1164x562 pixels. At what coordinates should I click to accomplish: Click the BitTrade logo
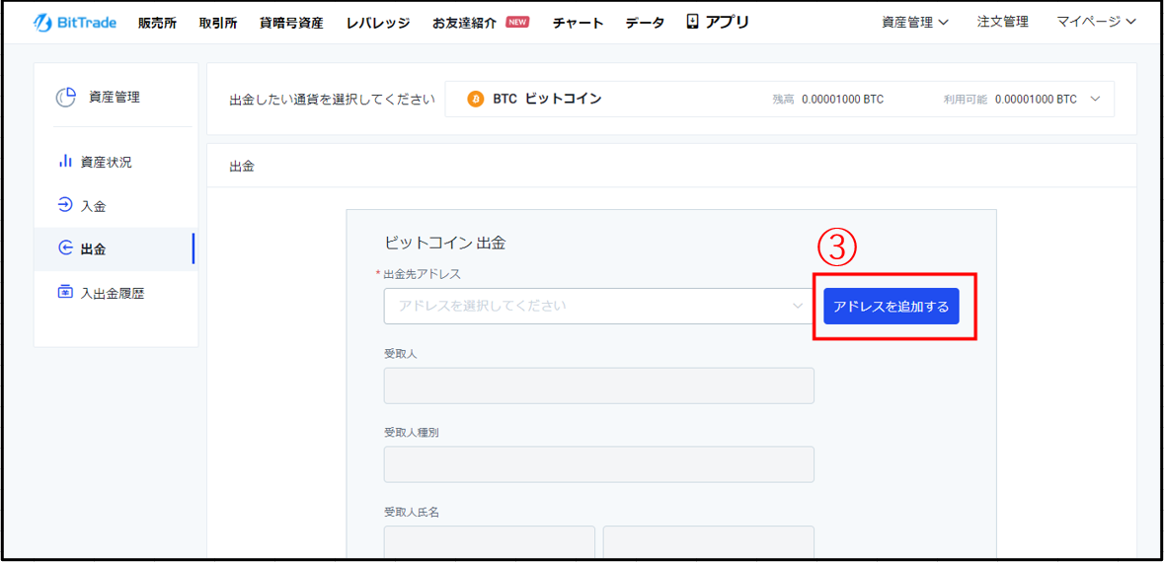74,23
